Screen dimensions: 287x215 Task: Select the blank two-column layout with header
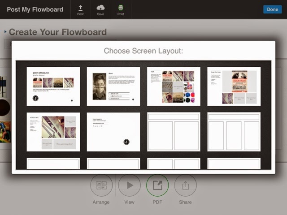[174, 132]
